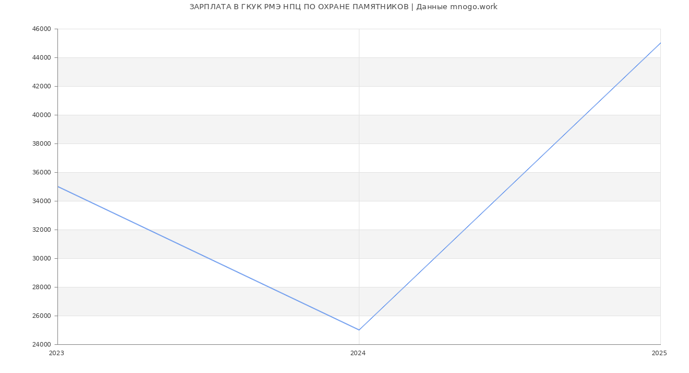Click the line's peak point at 2025
This screenshot has width=689, height=373.
click(x=660, y=43)
